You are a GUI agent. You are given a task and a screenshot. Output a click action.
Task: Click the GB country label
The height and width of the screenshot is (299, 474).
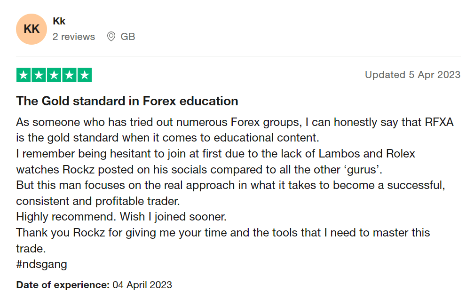[x=128, y=37]
